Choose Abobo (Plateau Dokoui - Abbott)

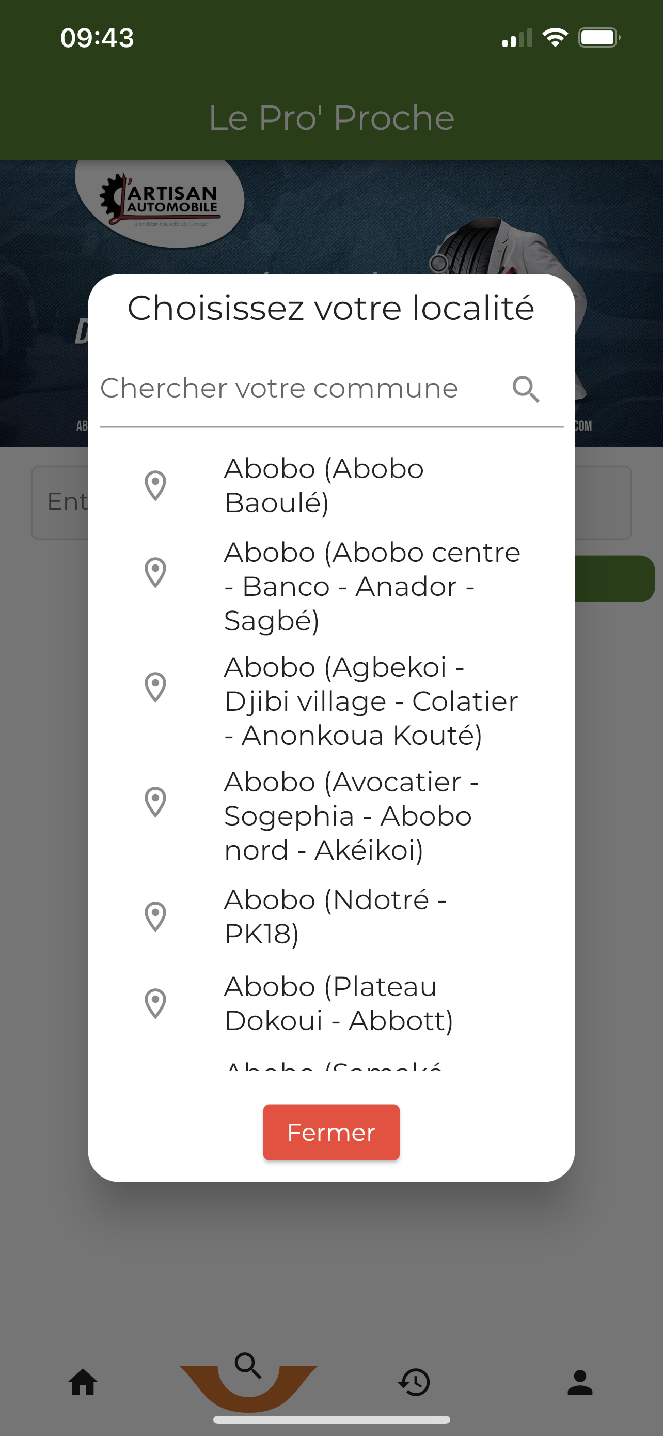338,1003
